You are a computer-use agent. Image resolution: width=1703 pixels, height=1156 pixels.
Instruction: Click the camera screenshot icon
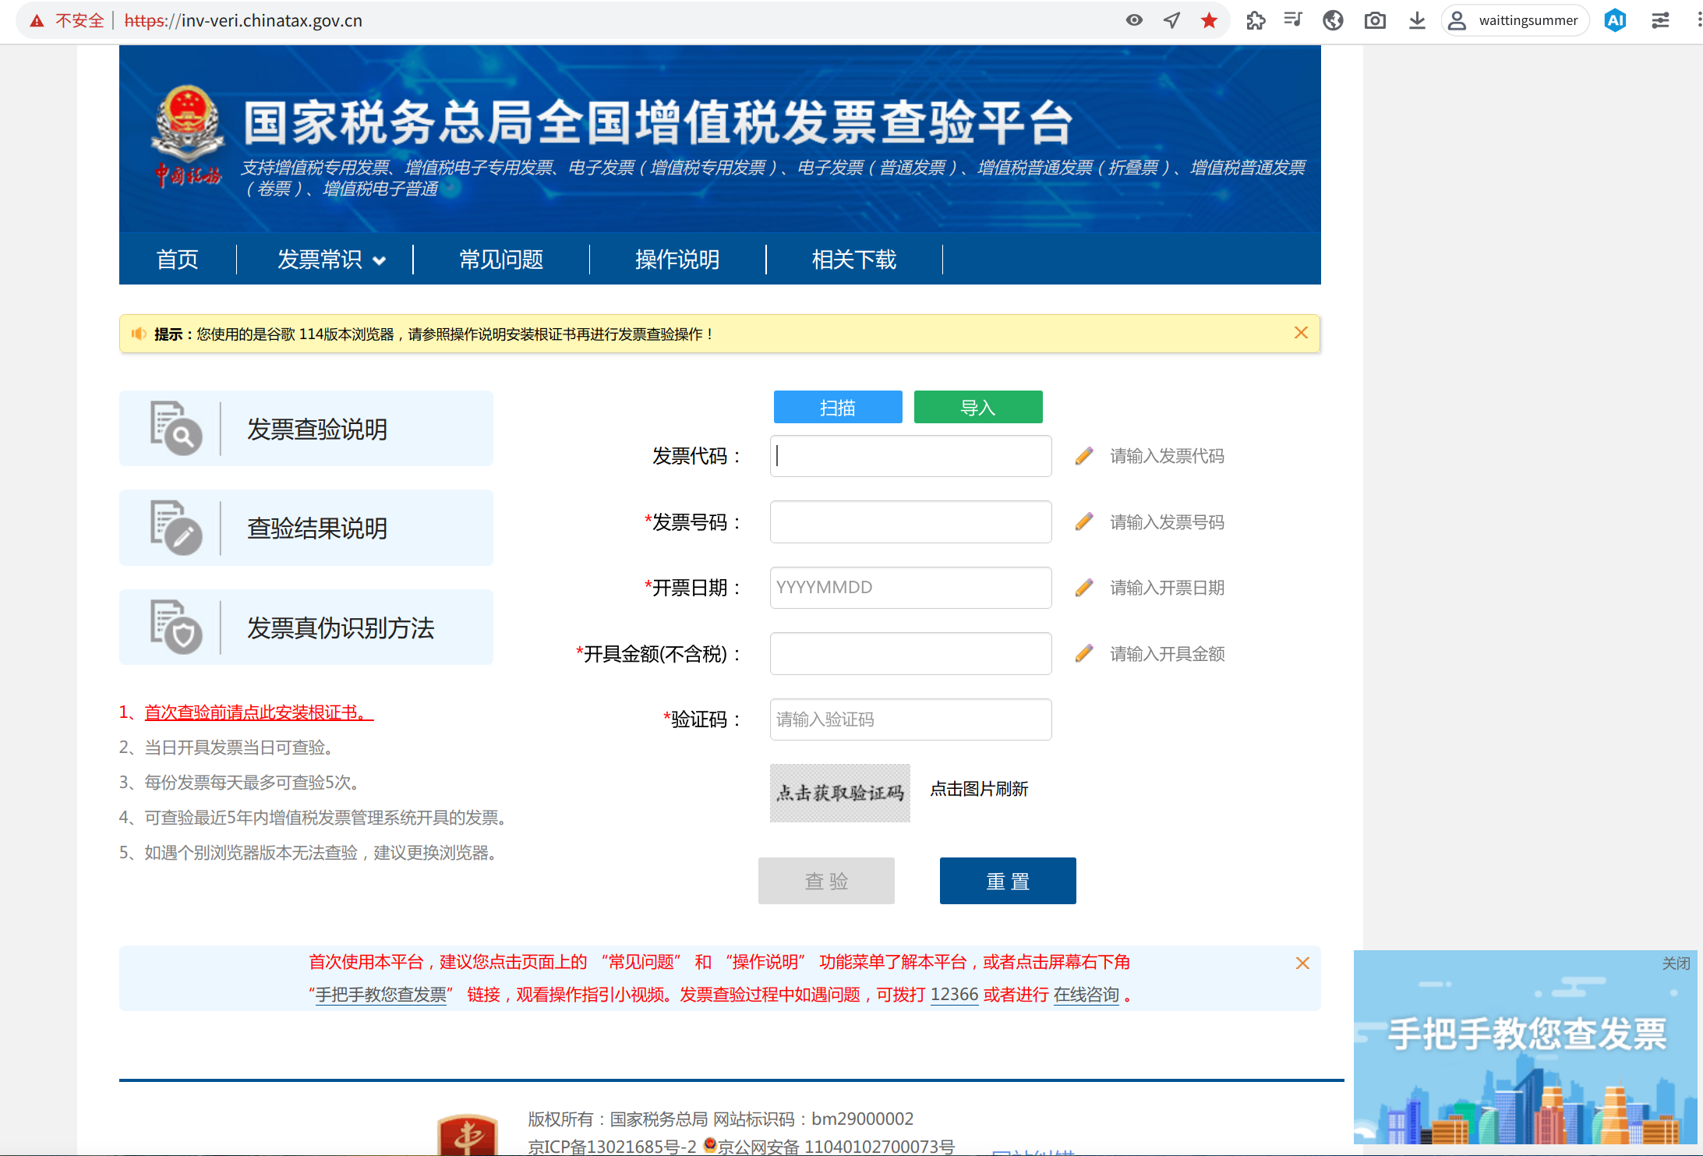pos(1375,20)
